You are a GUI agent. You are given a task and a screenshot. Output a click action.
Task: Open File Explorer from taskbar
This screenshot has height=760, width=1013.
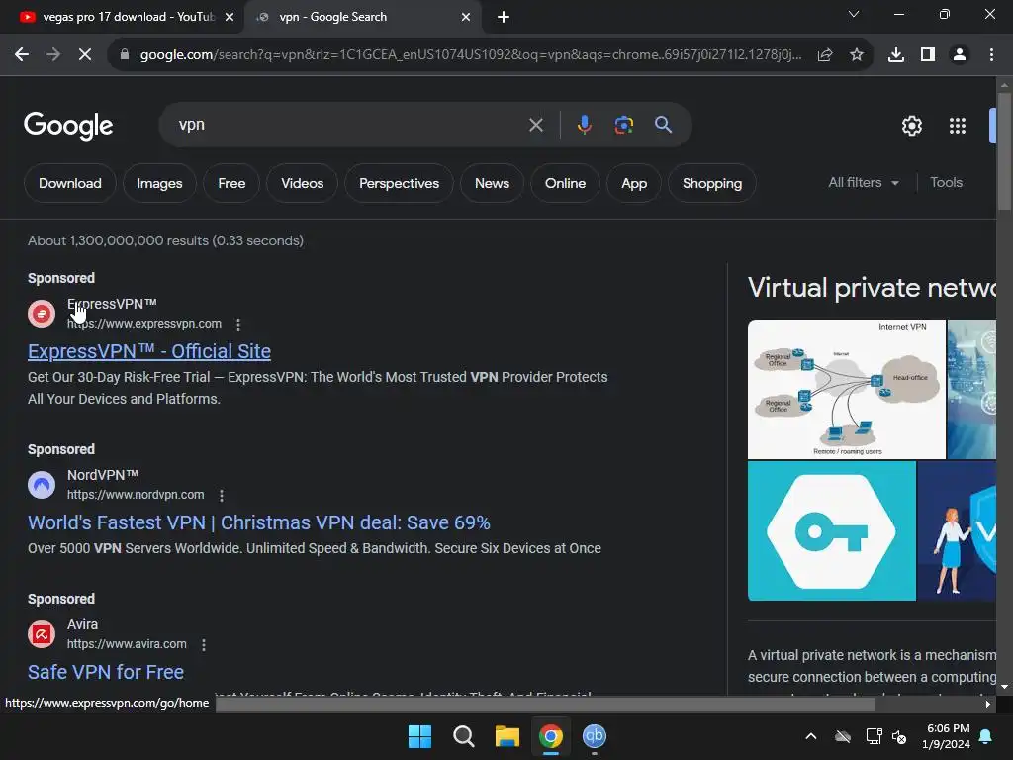coord(507,736)
